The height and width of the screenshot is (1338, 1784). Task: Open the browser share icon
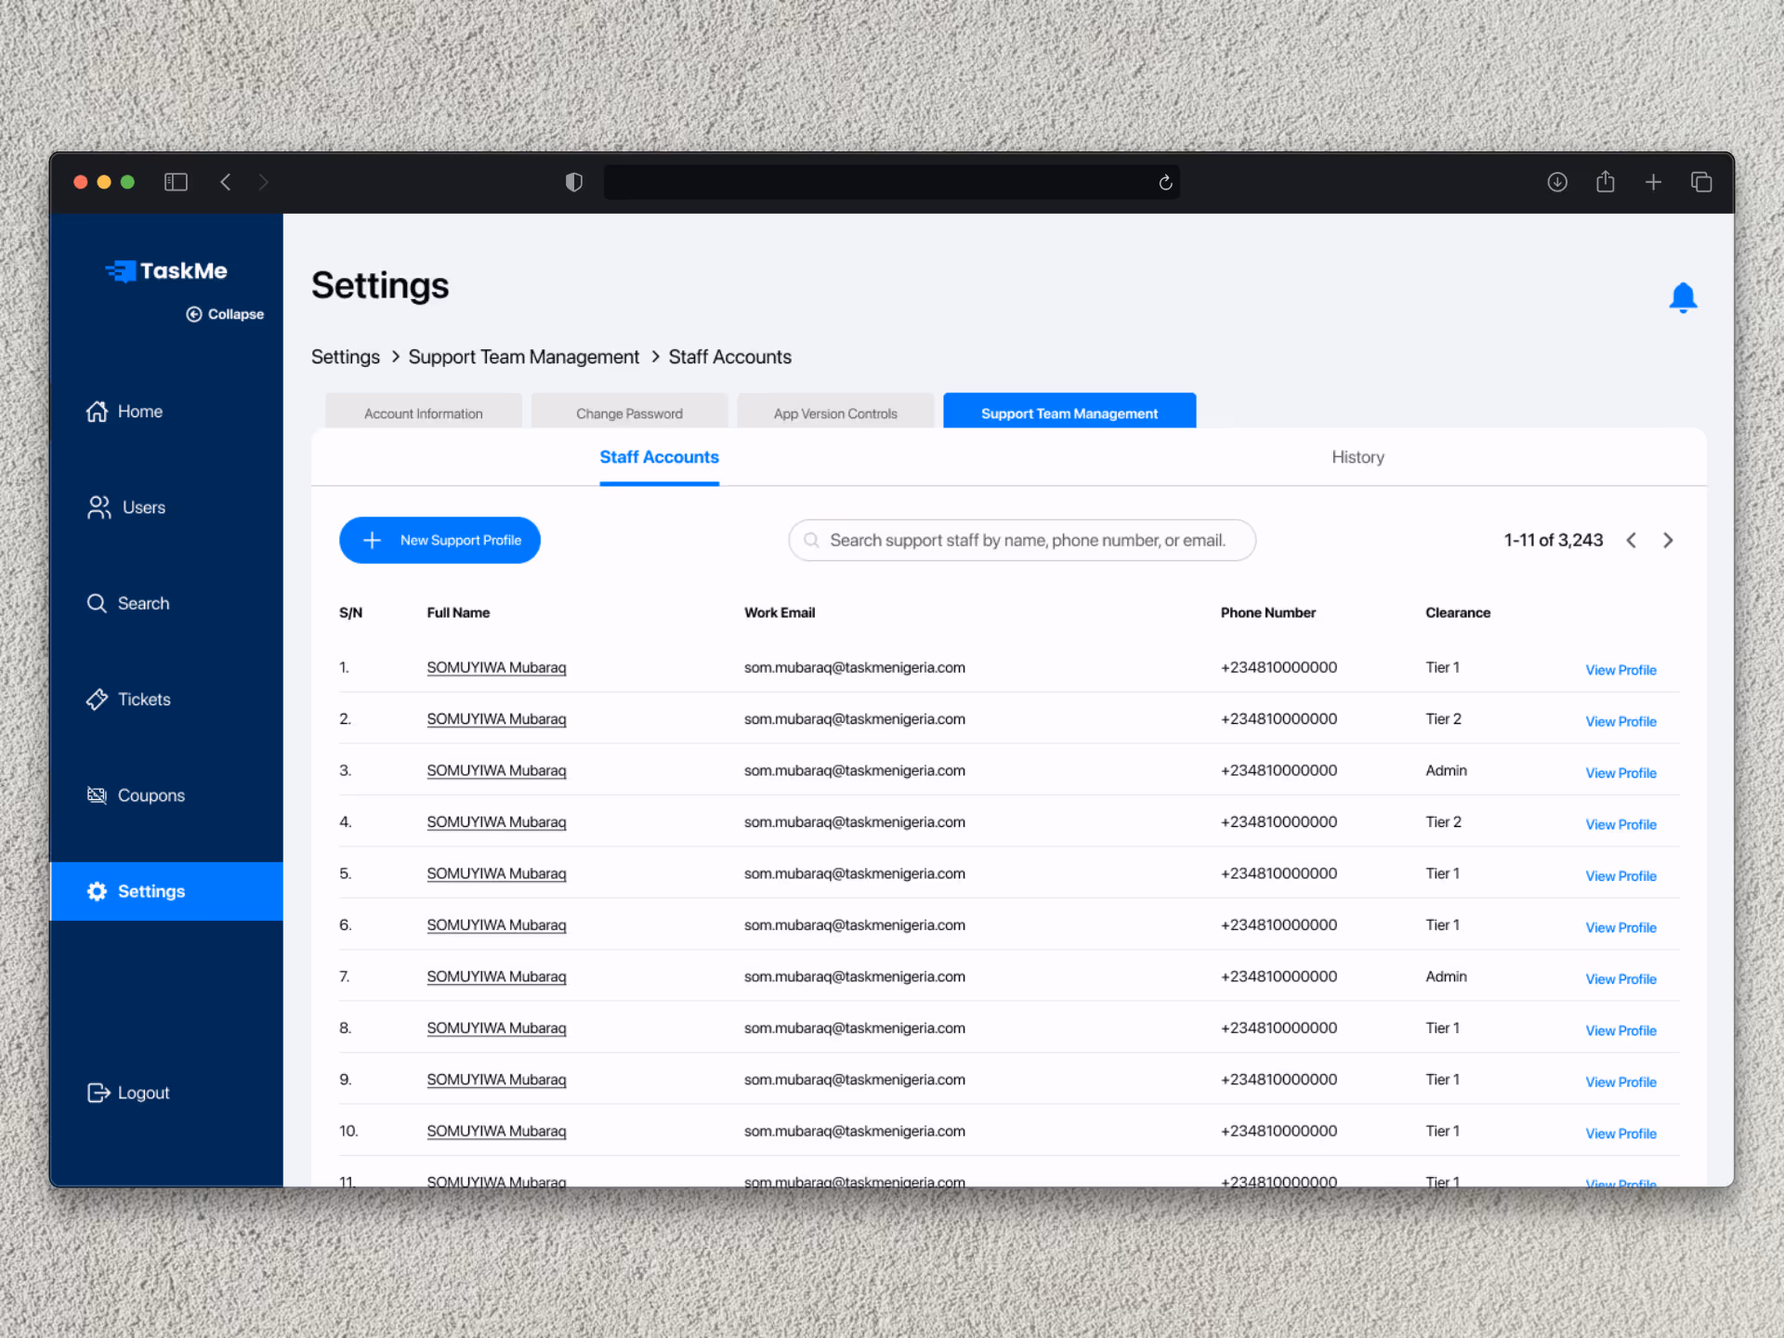click(x=1605, y=182)
